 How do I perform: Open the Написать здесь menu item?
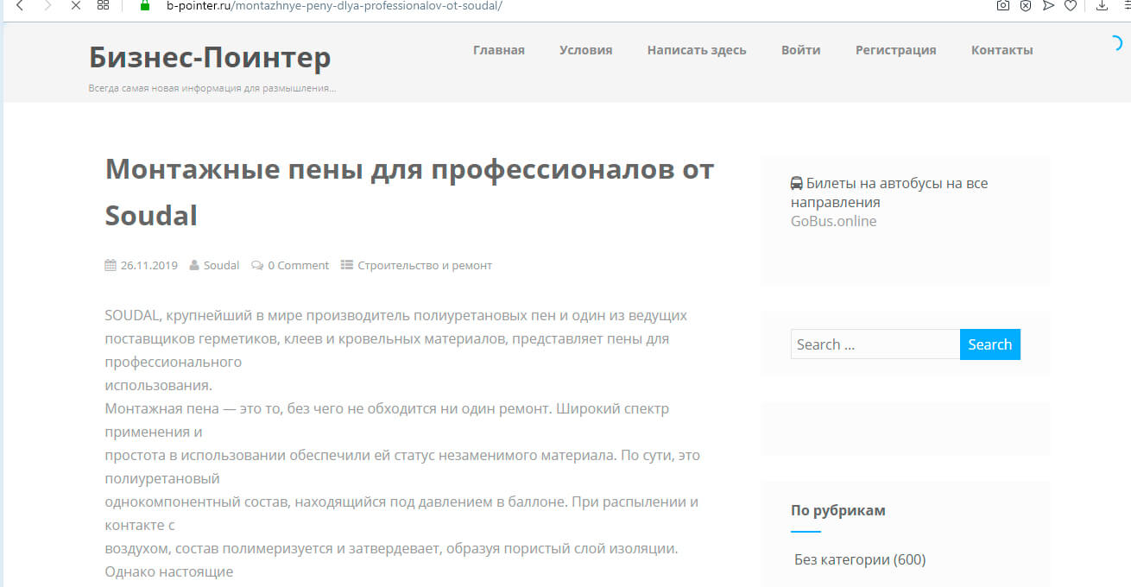click(x=697, y=50)
